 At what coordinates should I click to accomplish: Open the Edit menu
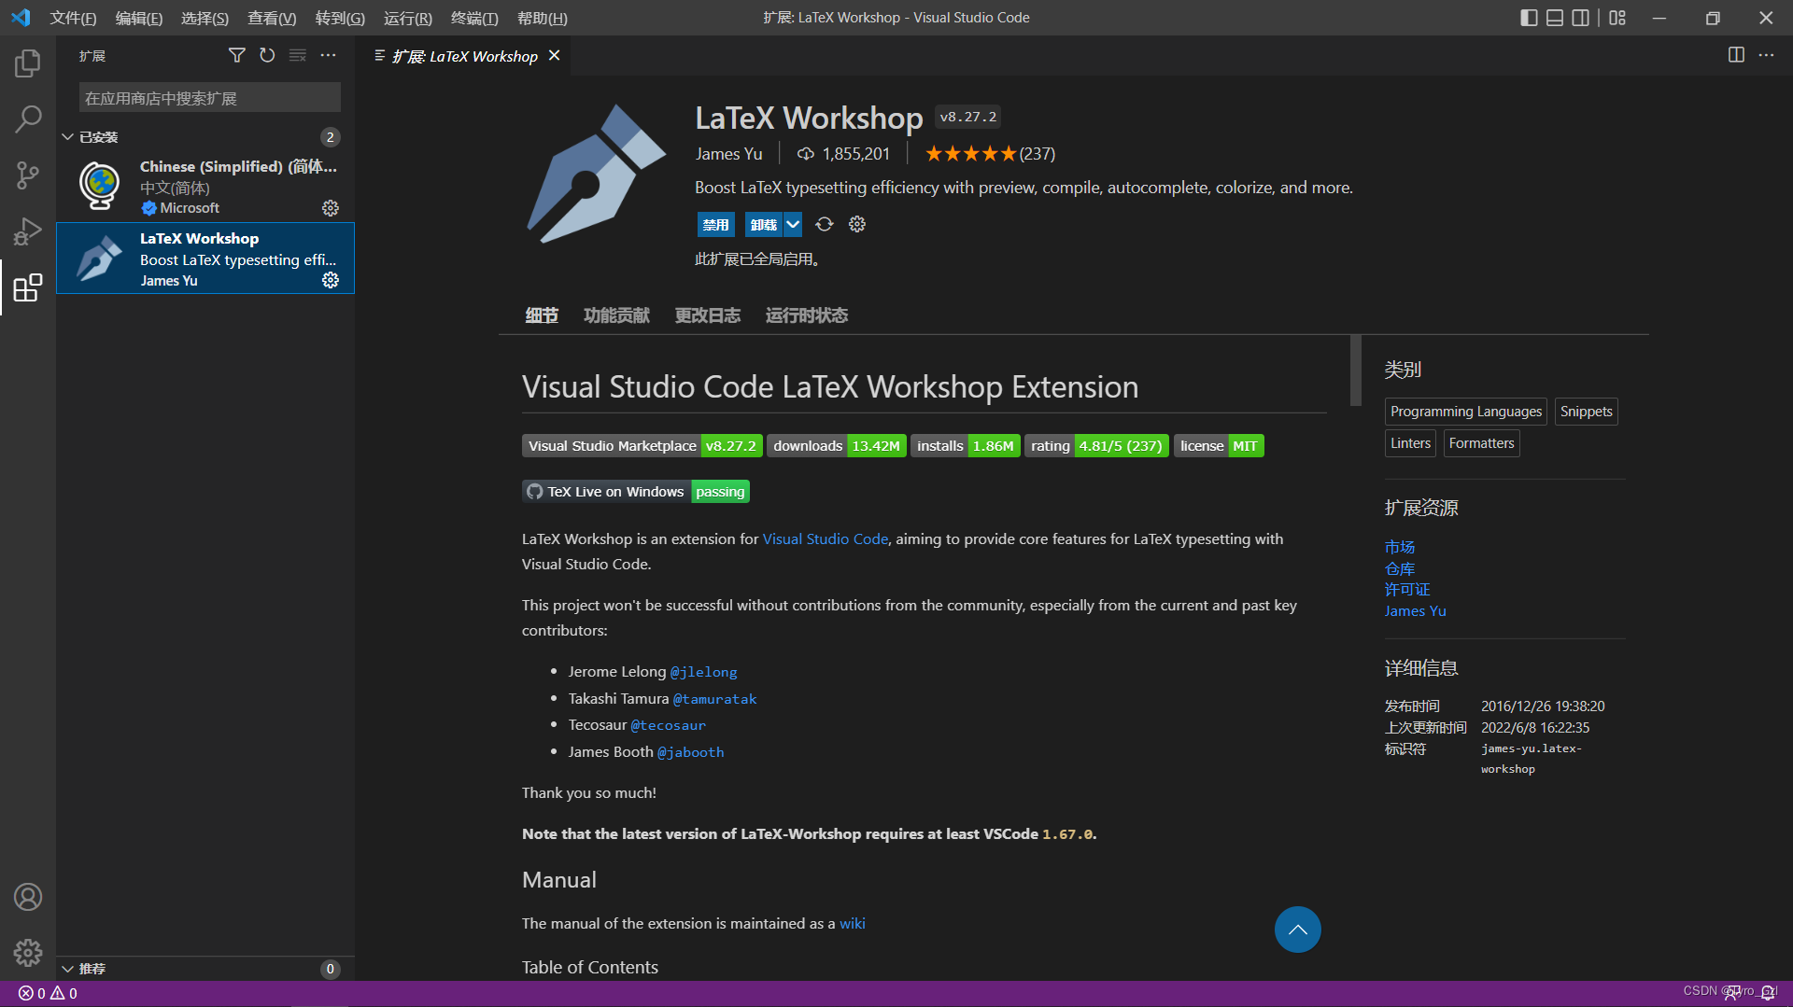pyautogui.click(x=138, y=18)
